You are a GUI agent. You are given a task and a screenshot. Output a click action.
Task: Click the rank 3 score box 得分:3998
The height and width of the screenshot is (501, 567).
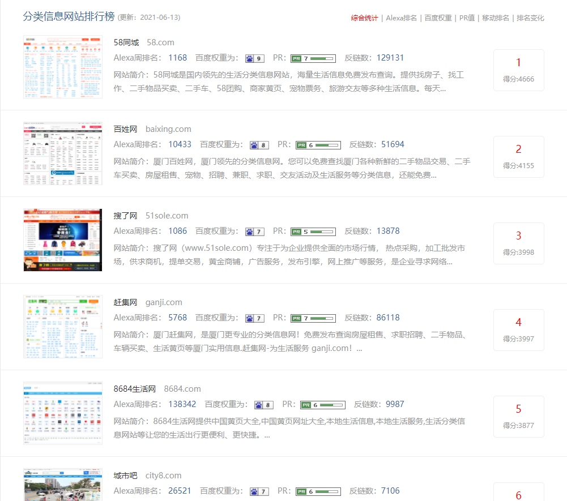point(518,243)
